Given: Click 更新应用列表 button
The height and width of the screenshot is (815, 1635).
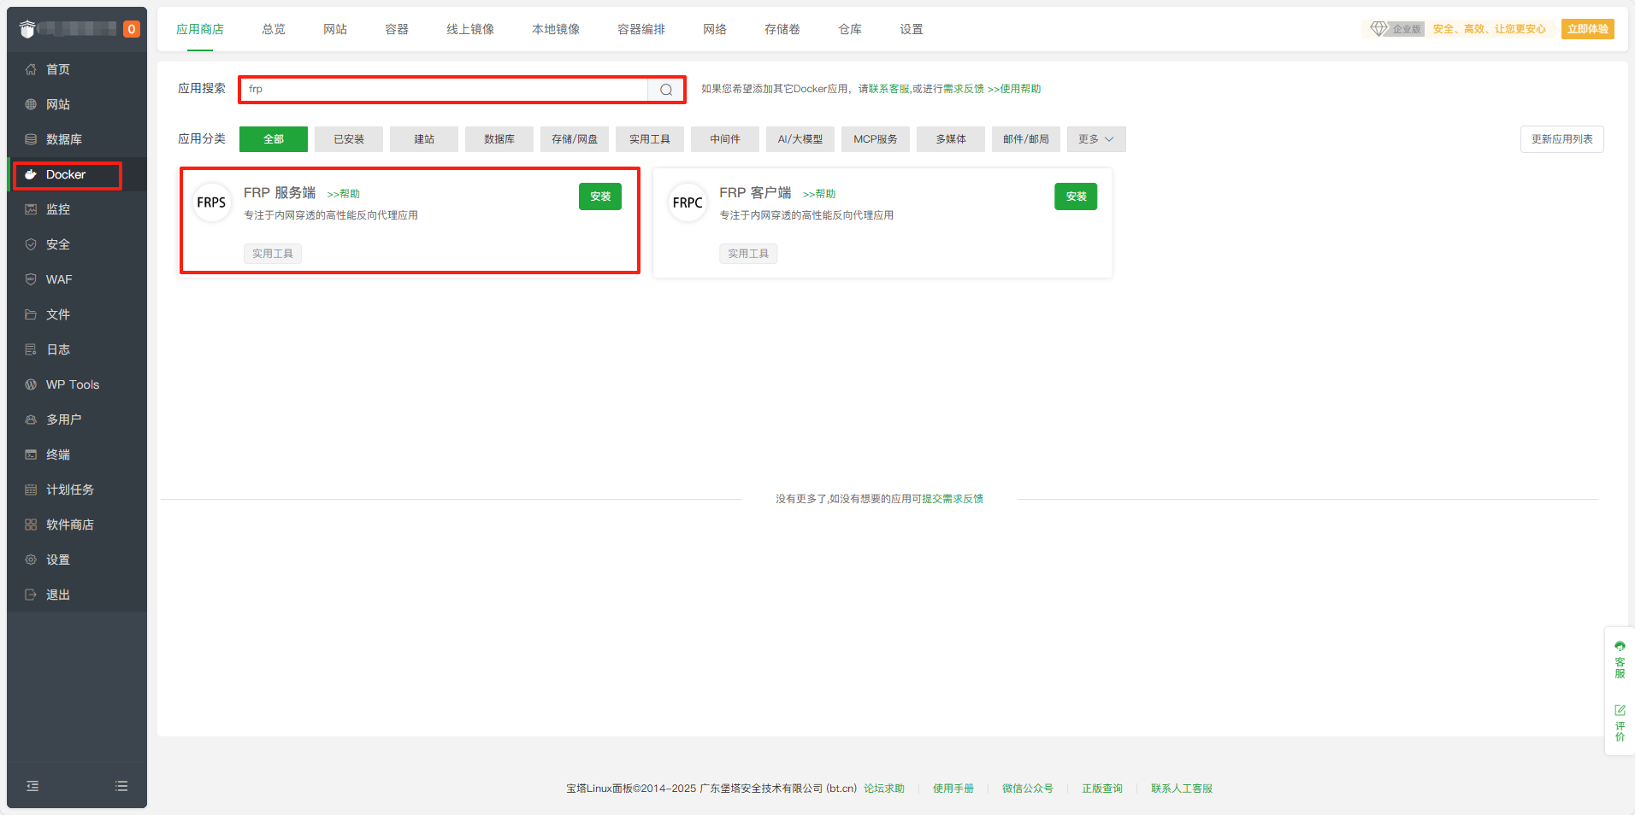Looking at the screenshot, I should [x=1561, y=139].
